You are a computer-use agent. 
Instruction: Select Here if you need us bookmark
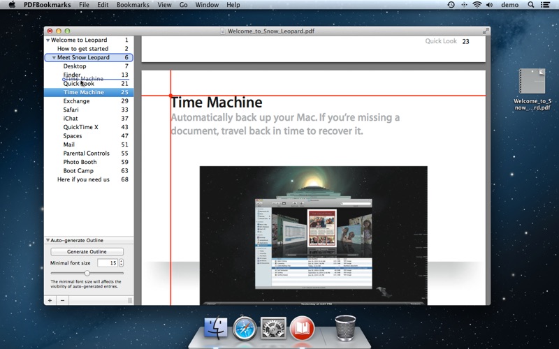(x=89, y=179)
